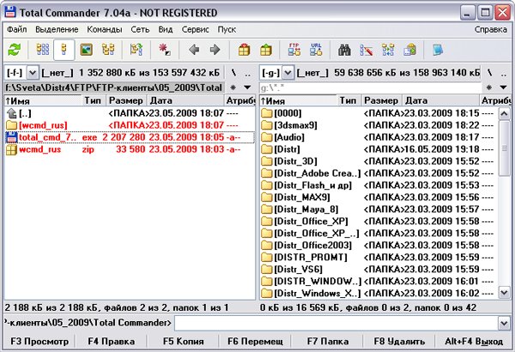Click the URL new FTP connection icon

point(316,50)
